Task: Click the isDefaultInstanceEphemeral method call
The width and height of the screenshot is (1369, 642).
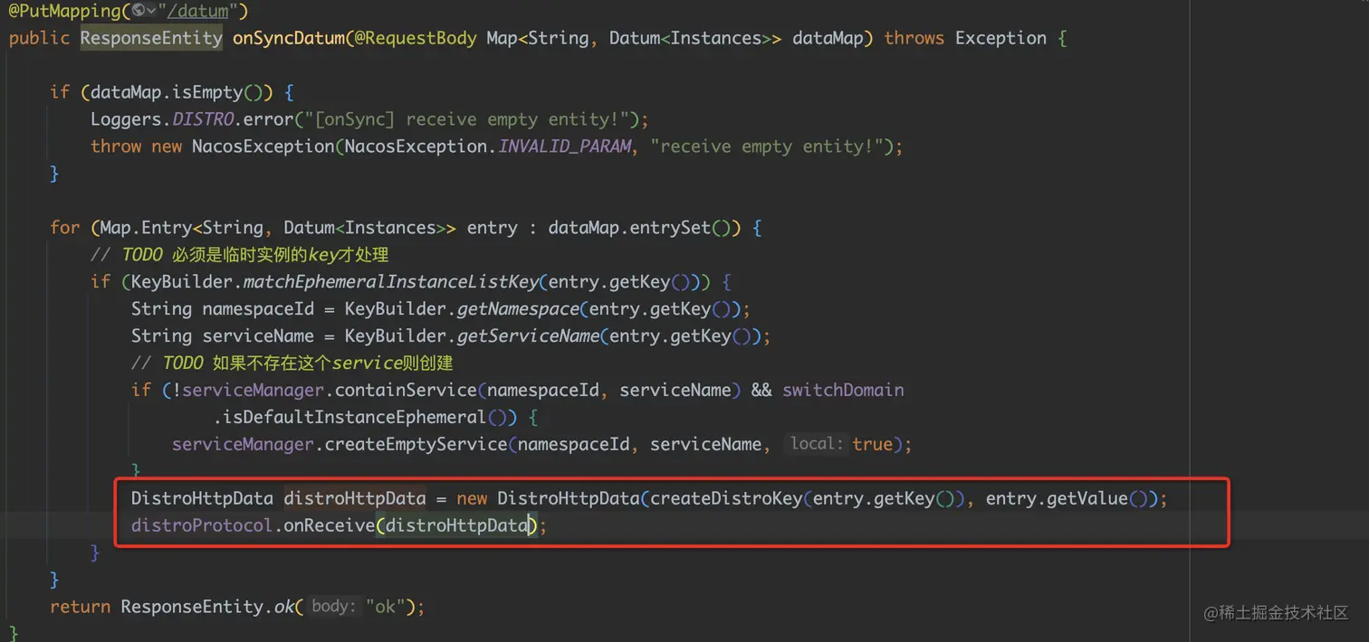Action: tap(355, 418)
